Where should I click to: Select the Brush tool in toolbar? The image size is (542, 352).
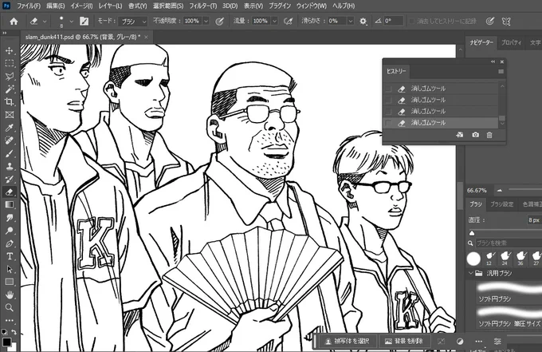click(x=10, y=153)
